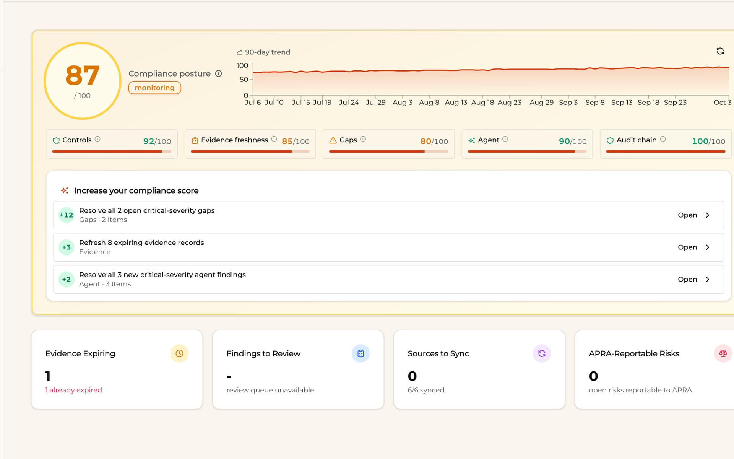
Task: Click the Controls 92/100 progress bar
Action: coord(112,151)
